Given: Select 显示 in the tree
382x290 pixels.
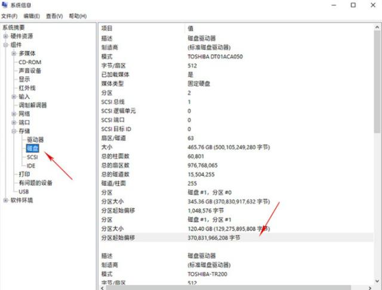Looking at the screenshot, I should [x=24, y=79].
